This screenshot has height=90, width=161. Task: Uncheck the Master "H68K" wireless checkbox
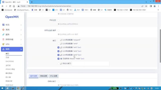(58, 59)
